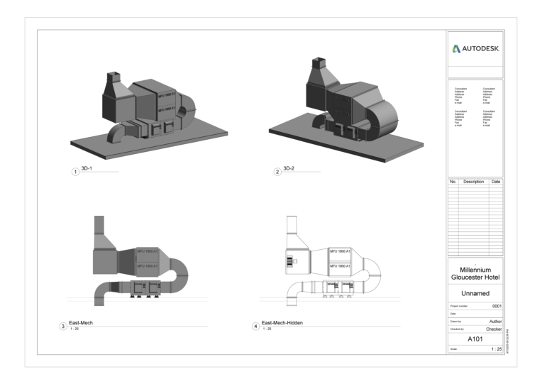542x384 pixels.
Task: Select the 3D-1 shaded isometric view
Action: coord(149,116)
